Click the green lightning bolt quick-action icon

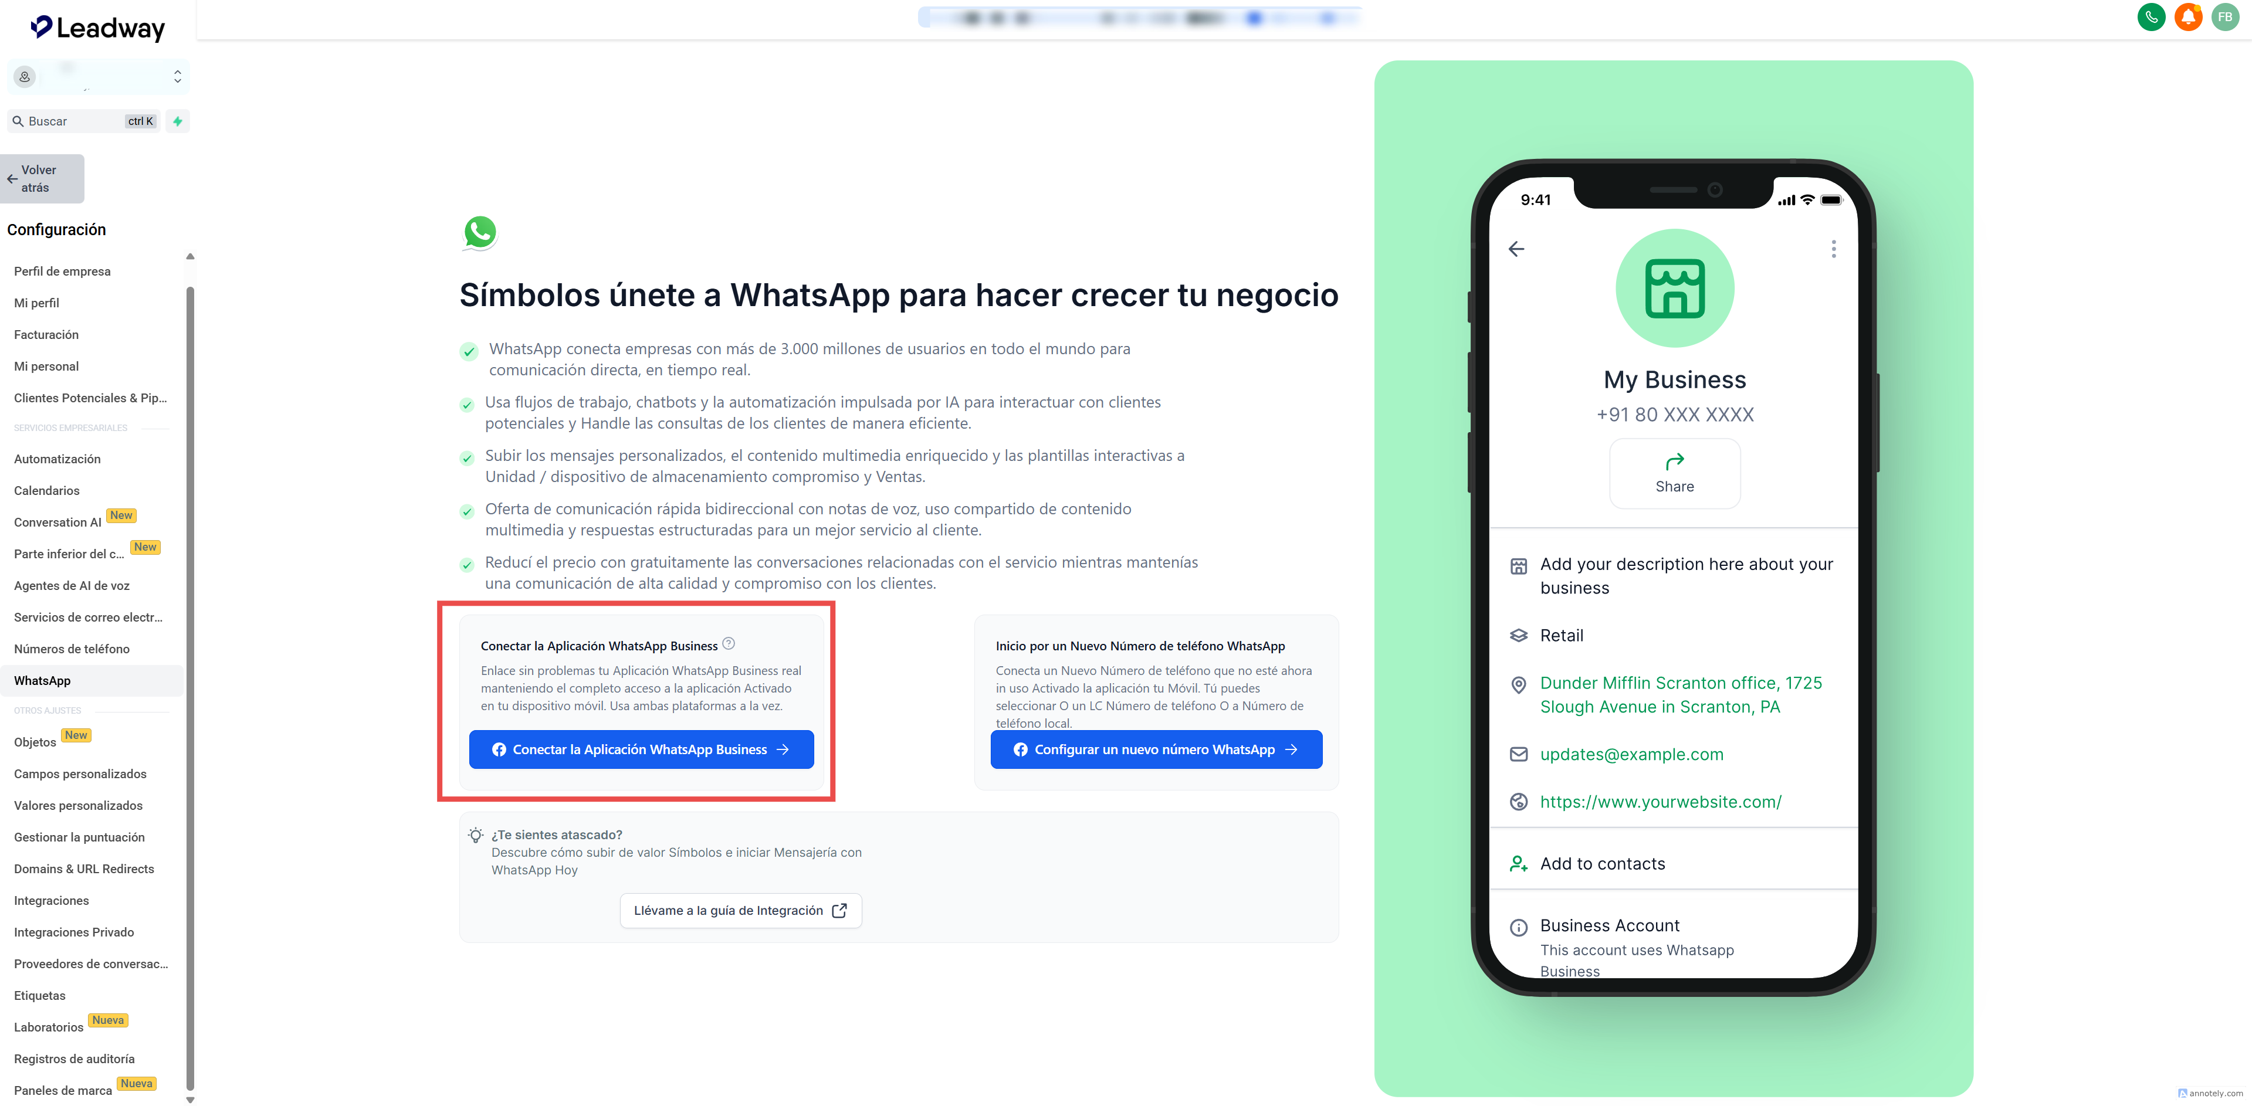[x=178, y=121]
